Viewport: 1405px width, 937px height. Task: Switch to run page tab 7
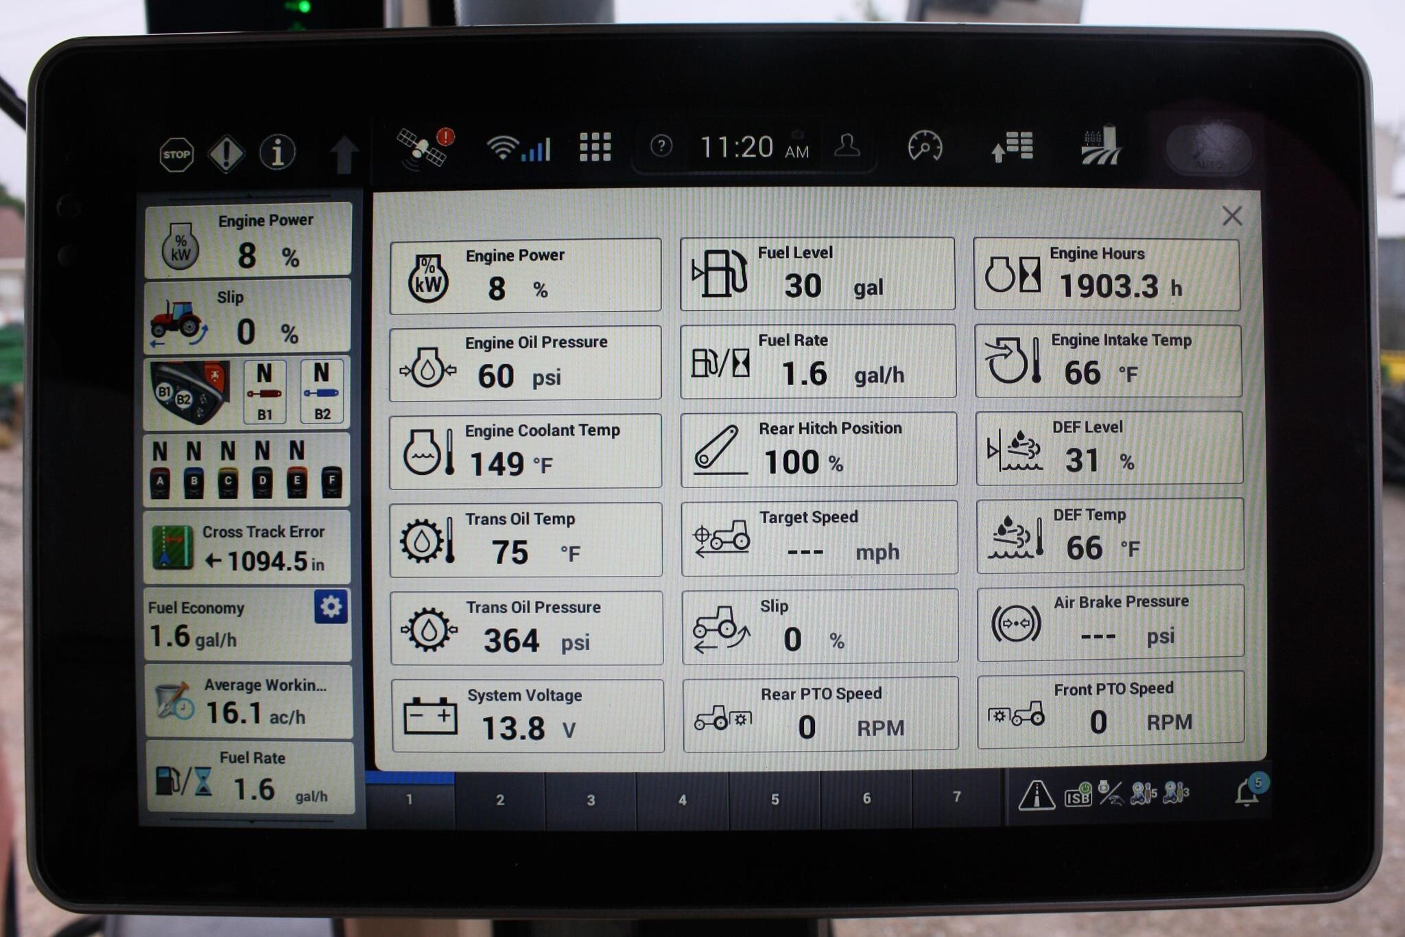[x=956, y=796]
